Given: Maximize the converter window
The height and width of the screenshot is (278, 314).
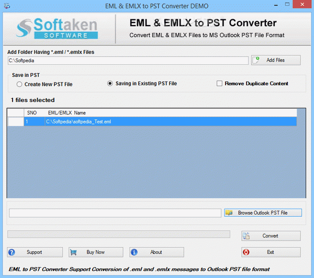Looking at the screenshot, I should 287,4.
